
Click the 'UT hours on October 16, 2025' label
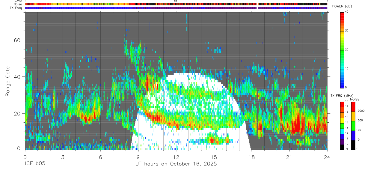coord(176,164)
